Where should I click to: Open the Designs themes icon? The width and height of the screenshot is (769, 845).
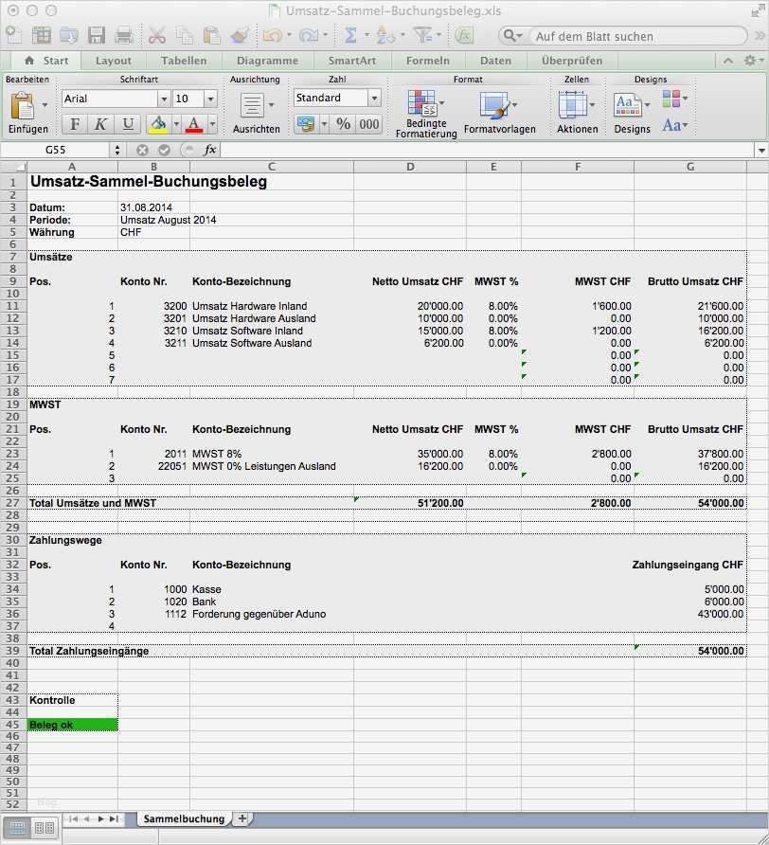tap(627, 105)
